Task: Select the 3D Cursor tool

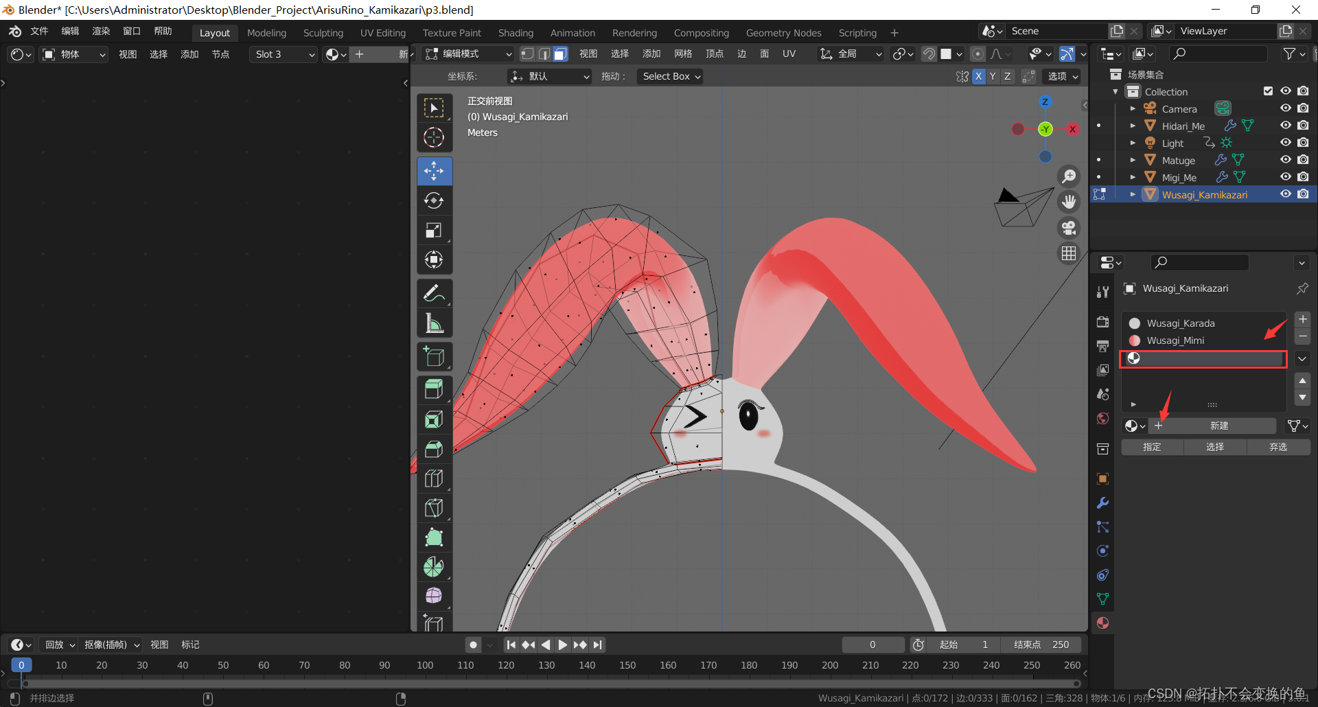Action: click(434, 138)
